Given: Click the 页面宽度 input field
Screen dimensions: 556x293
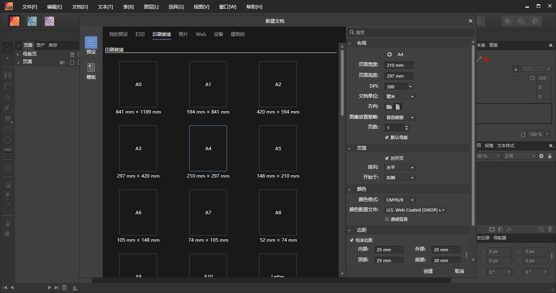Looking at the screenshot, I should (x=399, y=65).
